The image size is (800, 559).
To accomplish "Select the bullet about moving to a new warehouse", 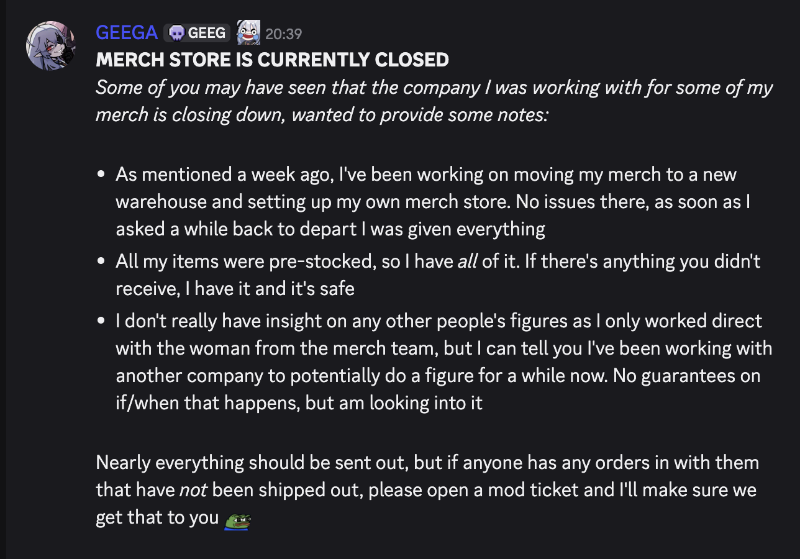I will point(434,202).
